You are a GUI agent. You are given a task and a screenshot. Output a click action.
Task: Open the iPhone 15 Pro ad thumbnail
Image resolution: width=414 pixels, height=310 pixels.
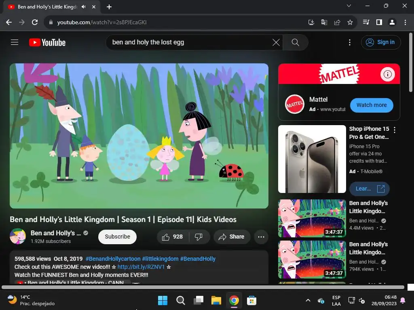coord(312,159)
